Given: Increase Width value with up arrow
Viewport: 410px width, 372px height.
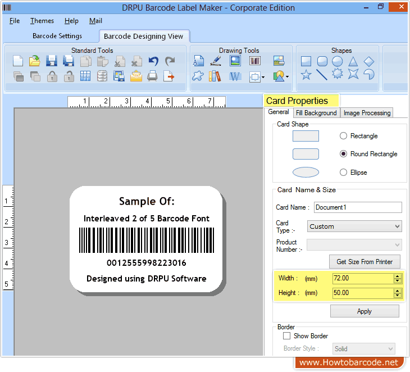Looking at the screenshot, I should point(398,276).
